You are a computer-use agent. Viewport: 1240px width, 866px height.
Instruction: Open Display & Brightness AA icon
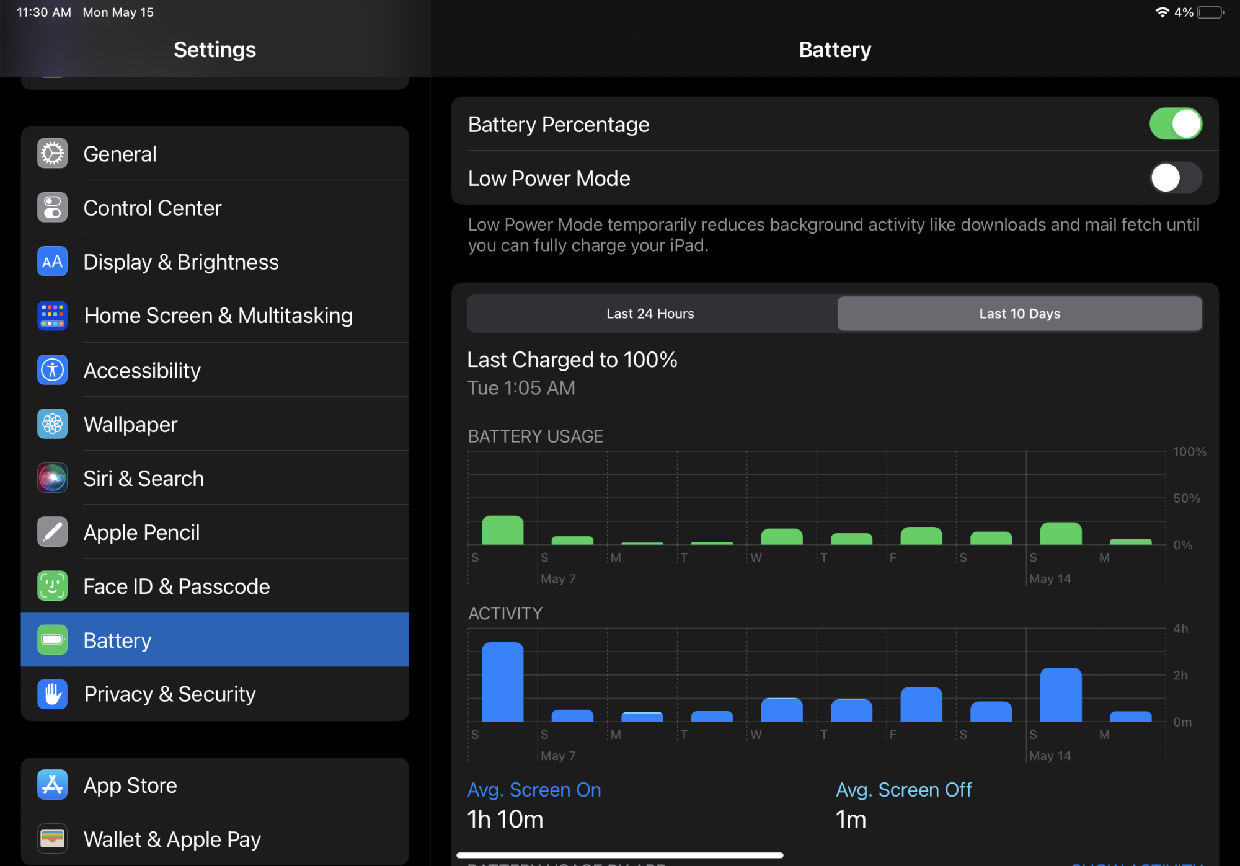[x=52, y=262]
